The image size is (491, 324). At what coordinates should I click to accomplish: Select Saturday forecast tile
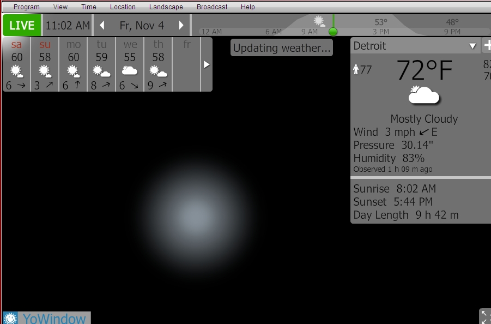coord(17,64)
